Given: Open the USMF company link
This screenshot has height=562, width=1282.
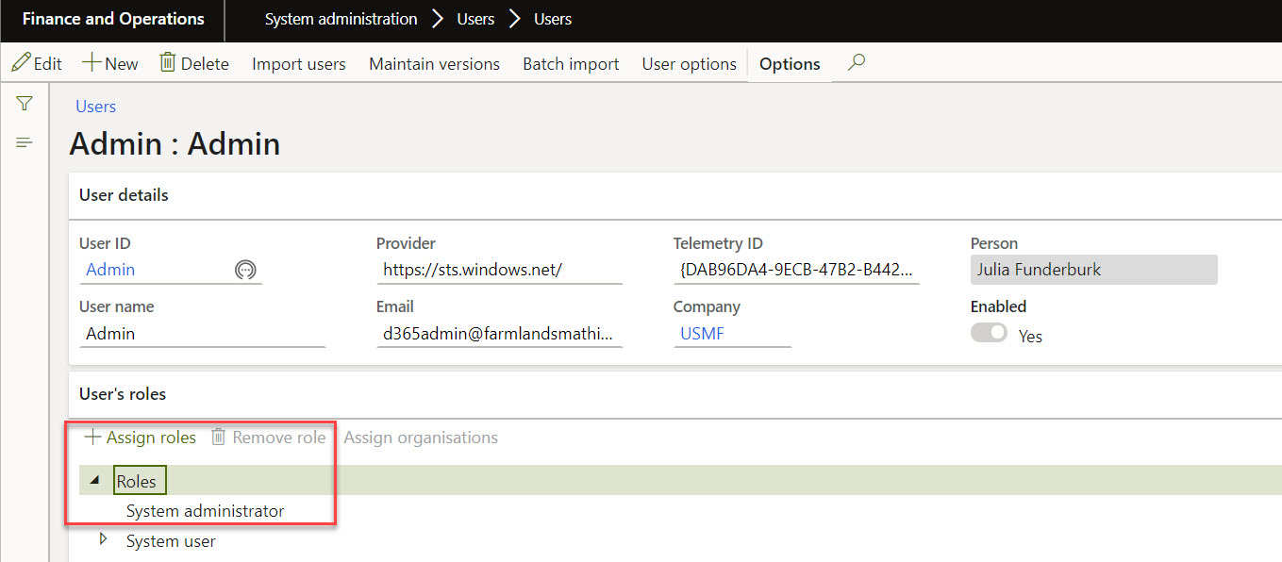Looking at the screenshot, I should click(703, 334).
